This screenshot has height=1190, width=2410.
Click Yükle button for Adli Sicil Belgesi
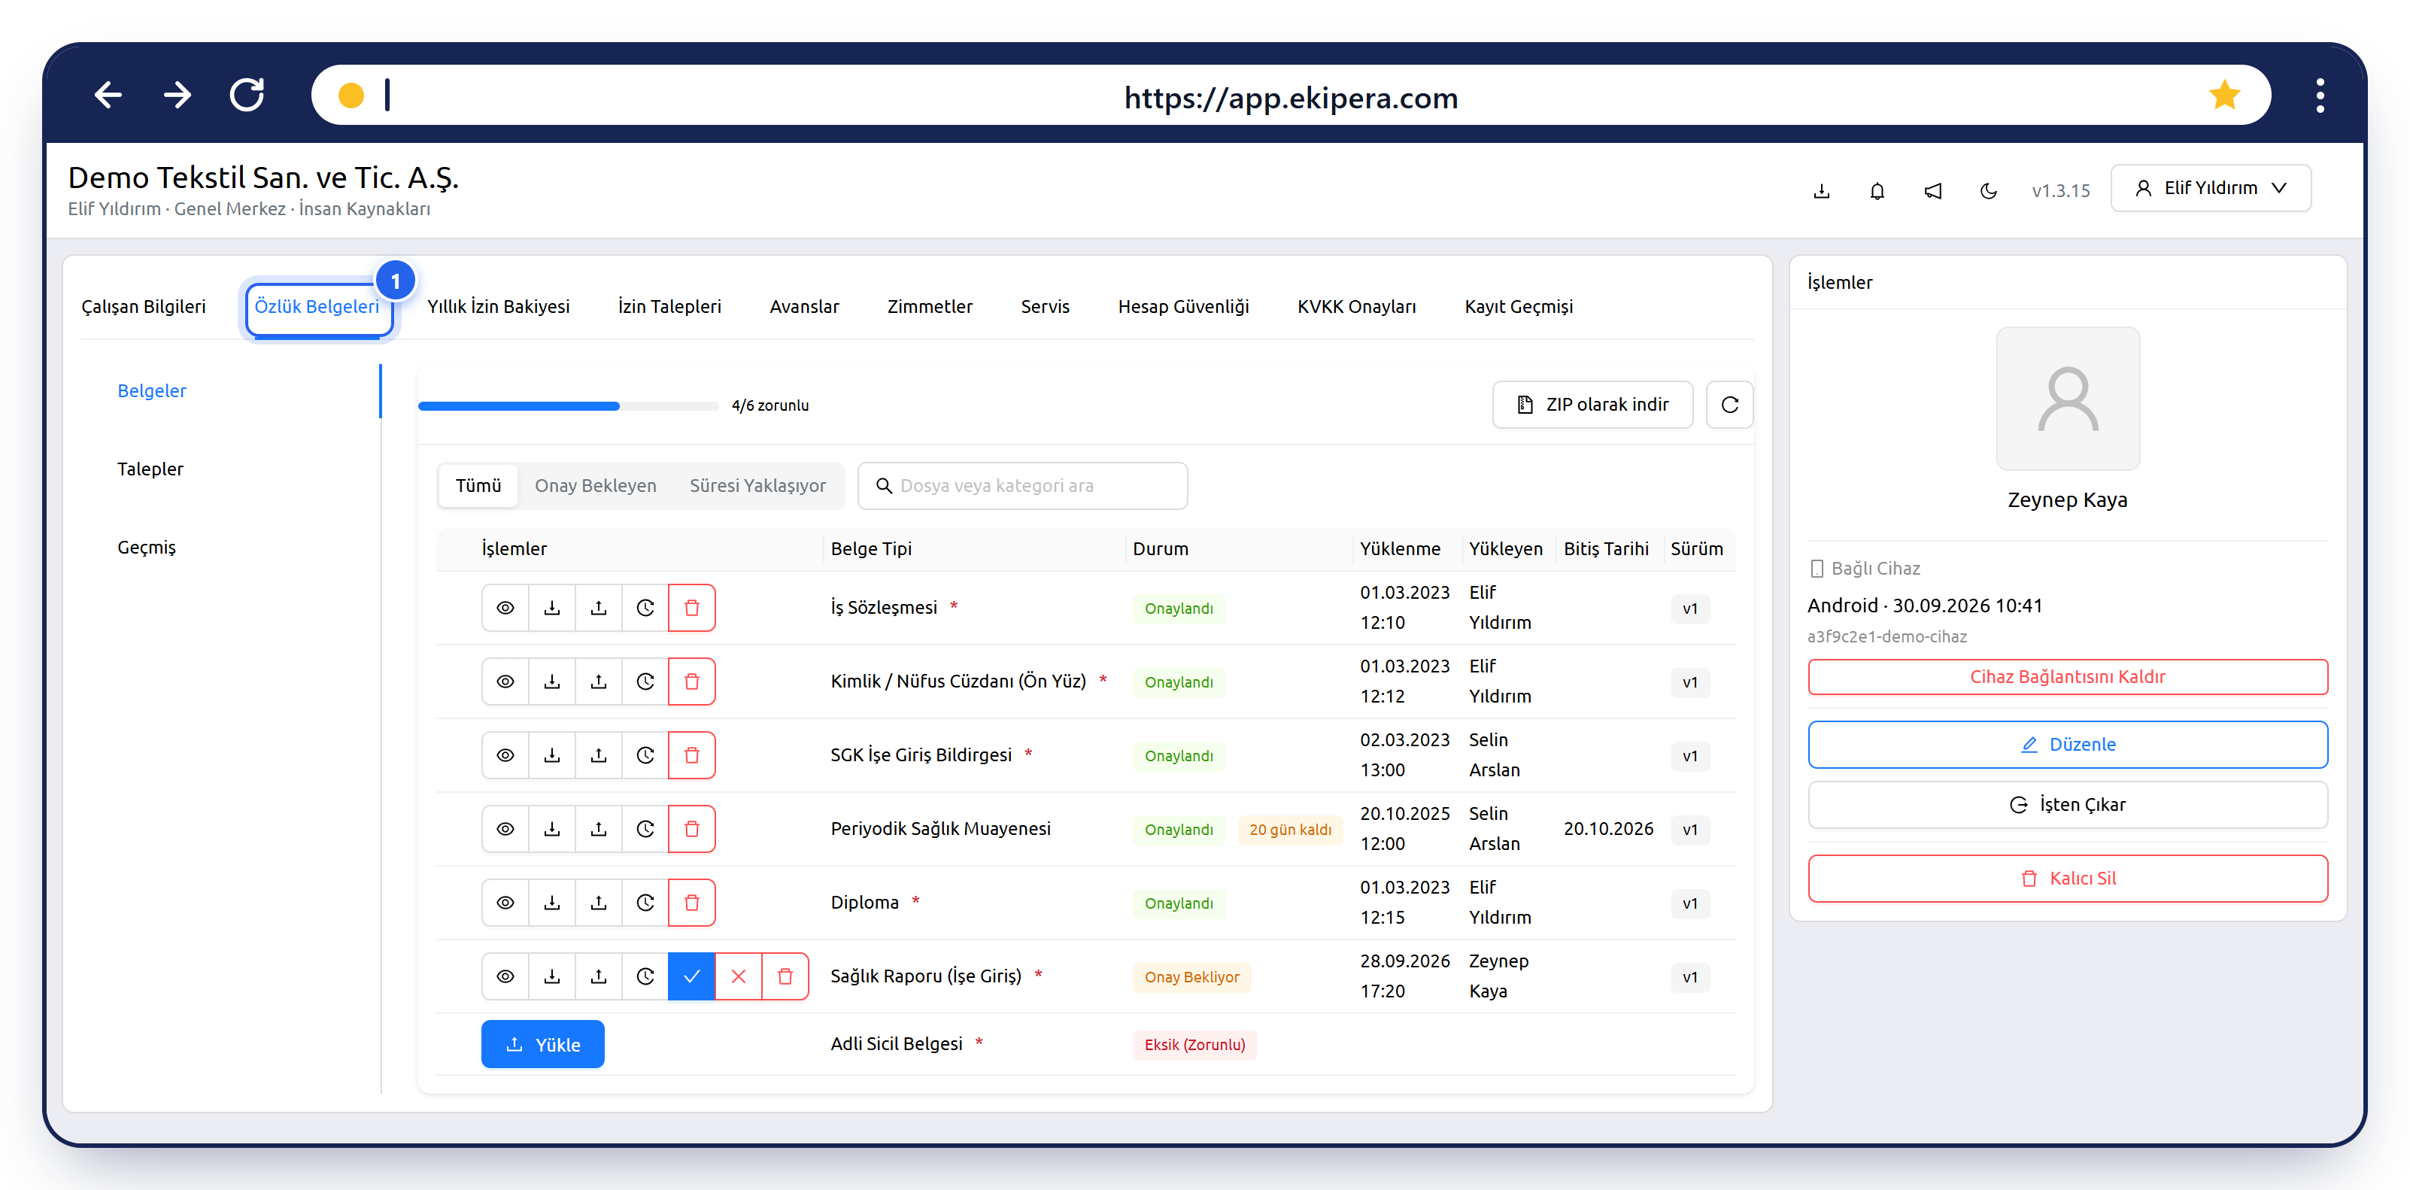542,1045
